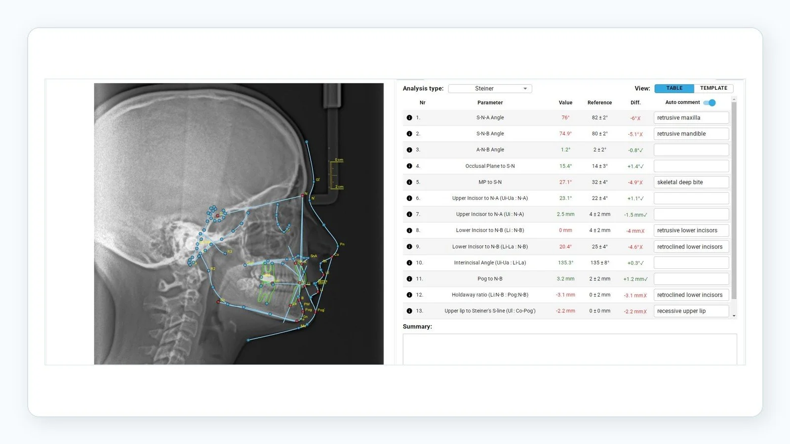
Task: Switch to the TABLE view
Action: (674, 88)
